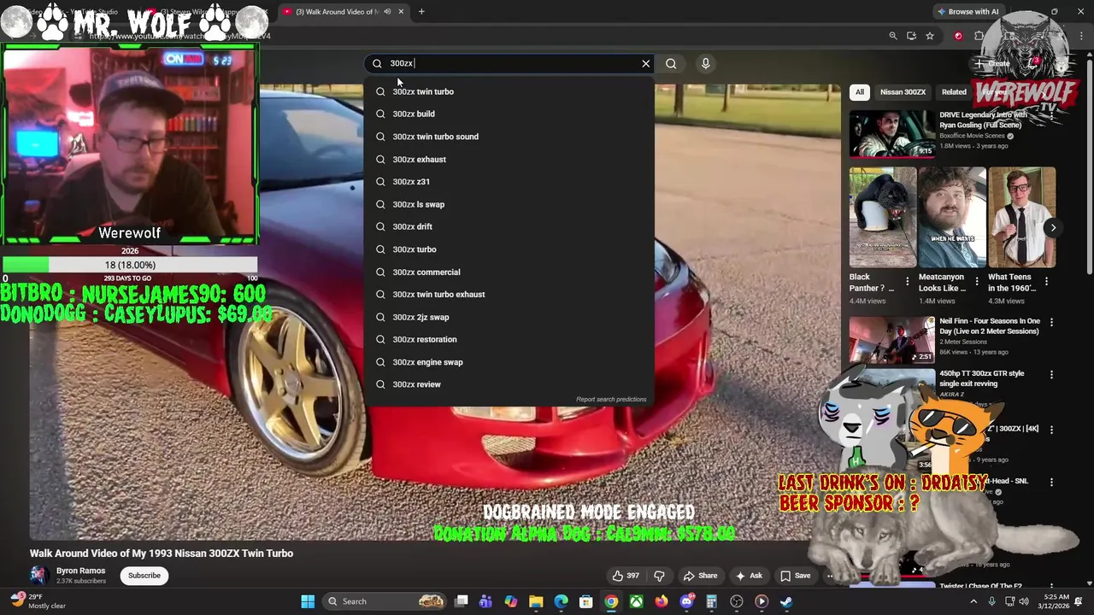Open Firefox from taskbar
This screenshot has width=1094, height=615.
(x=662, y=601)
